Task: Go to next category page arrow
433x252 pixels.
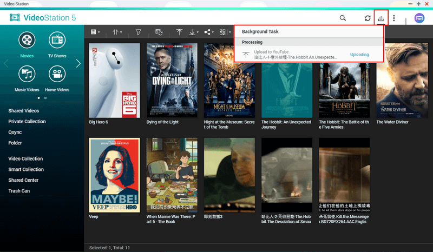Action: (78, 63)
